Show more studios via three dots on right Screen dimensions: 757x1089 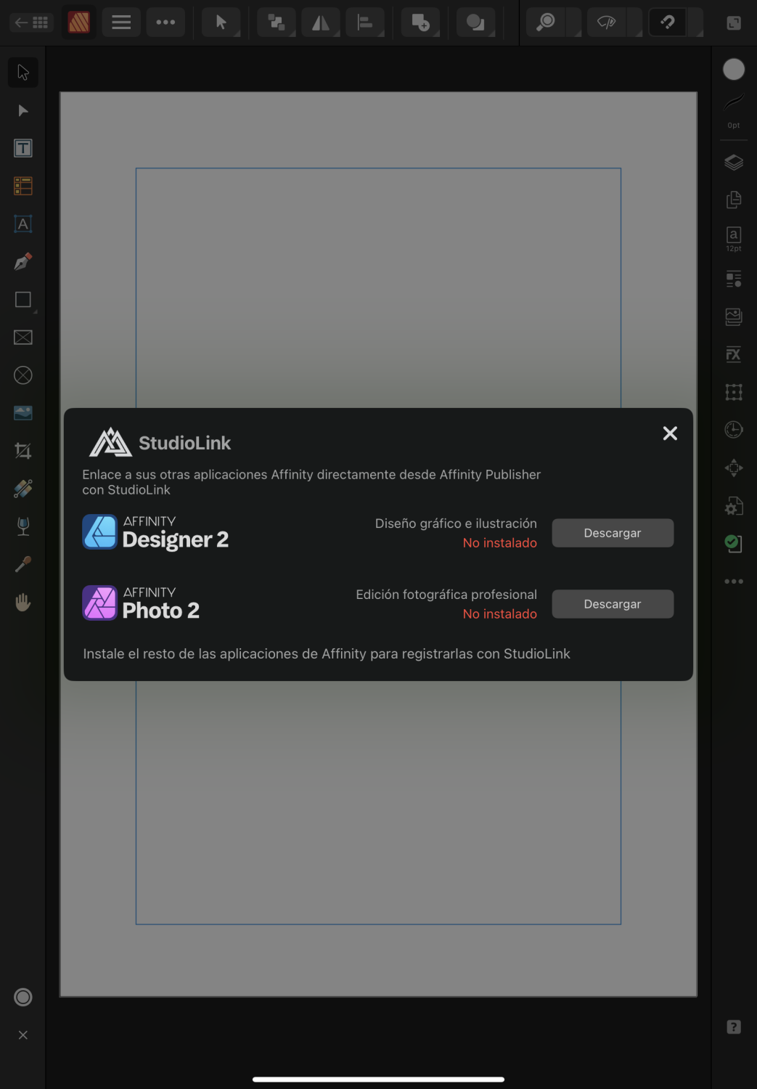pos(734,582)
